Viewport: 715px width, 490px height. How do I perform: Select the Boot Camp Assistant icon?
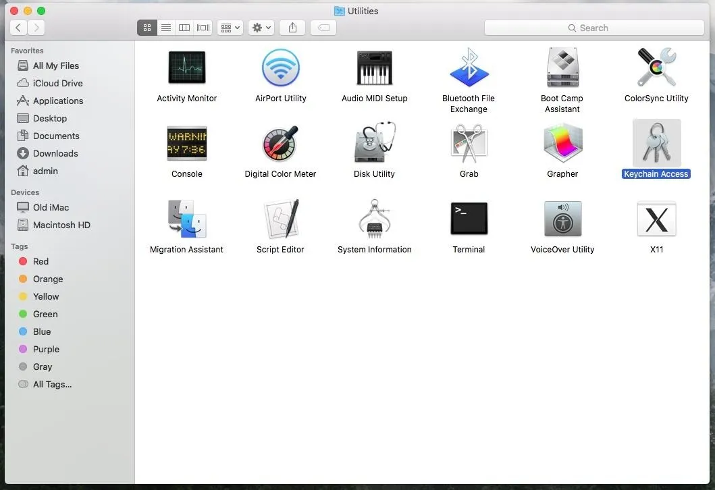562,67
